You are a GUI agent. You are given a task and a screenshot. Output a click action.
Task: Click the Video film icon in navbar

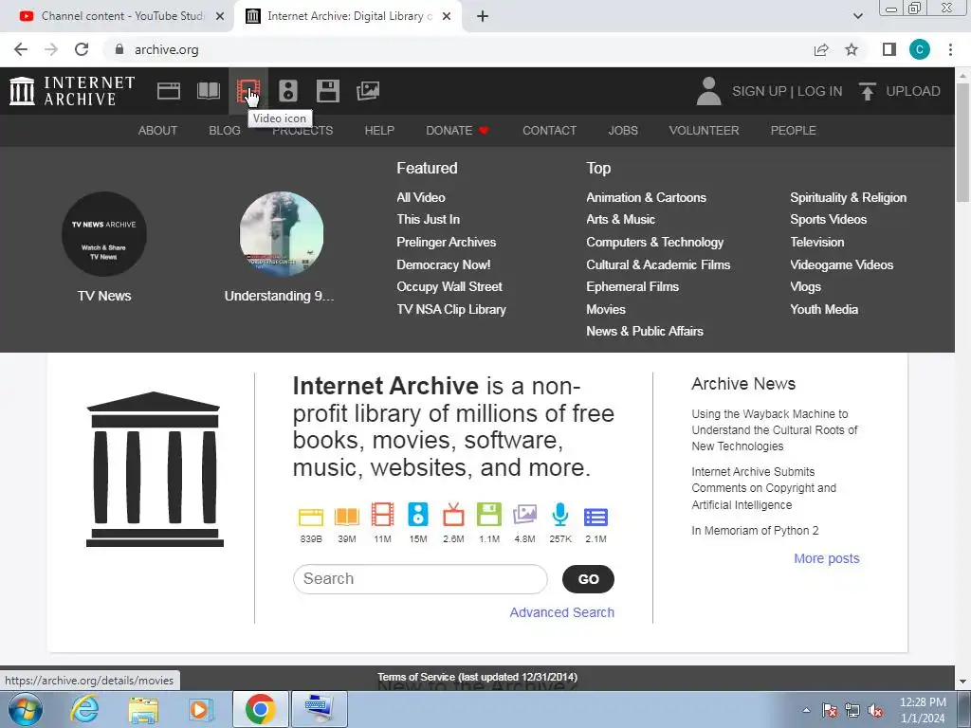click(248, 91)
